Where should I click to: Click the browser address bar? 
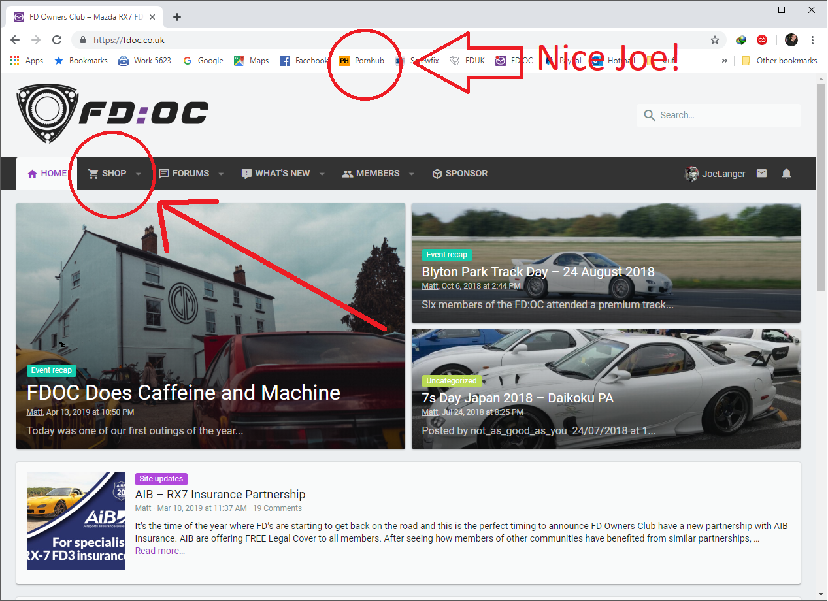(399, 40)
